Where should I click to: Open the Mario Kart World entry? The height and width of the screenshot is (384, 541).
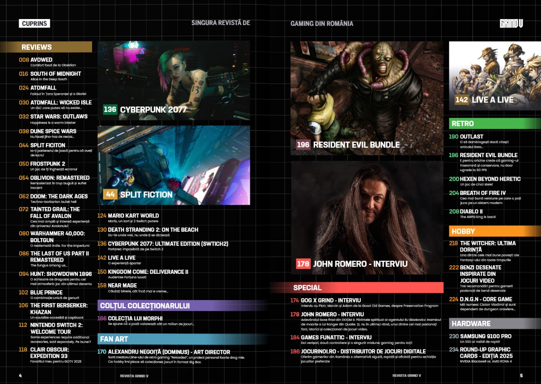tap(133, 216)
